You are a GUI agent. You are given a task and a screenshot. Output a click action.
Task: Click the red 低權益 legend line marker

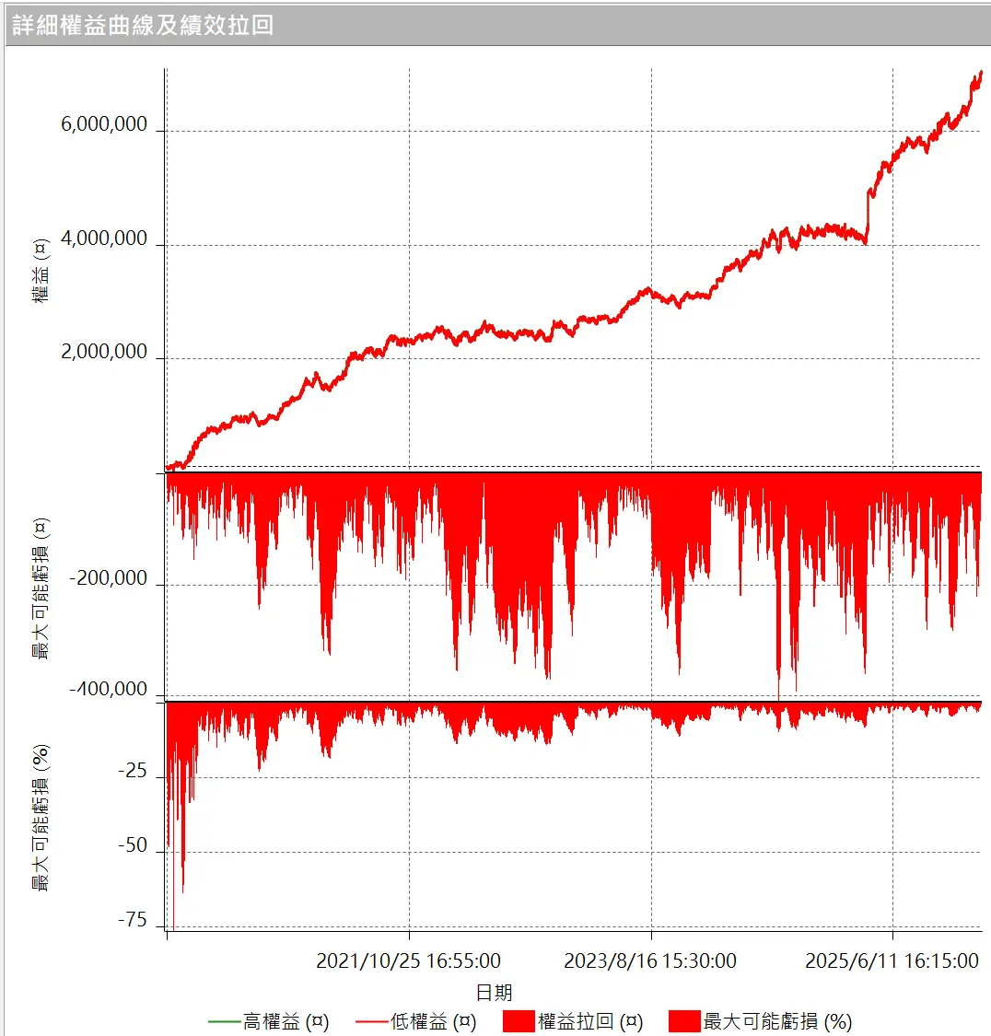tap(372, 1021)
